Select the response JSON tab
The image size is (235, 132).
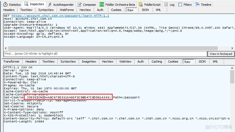202,61
